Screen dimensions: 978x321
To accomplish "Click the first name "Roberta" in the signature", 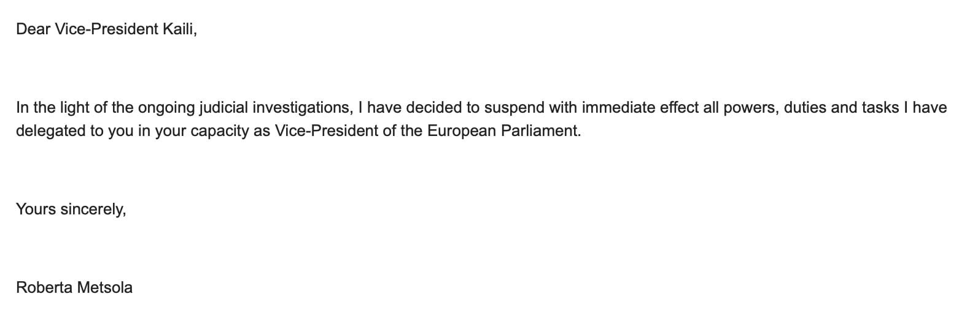I will pos(44,287).
